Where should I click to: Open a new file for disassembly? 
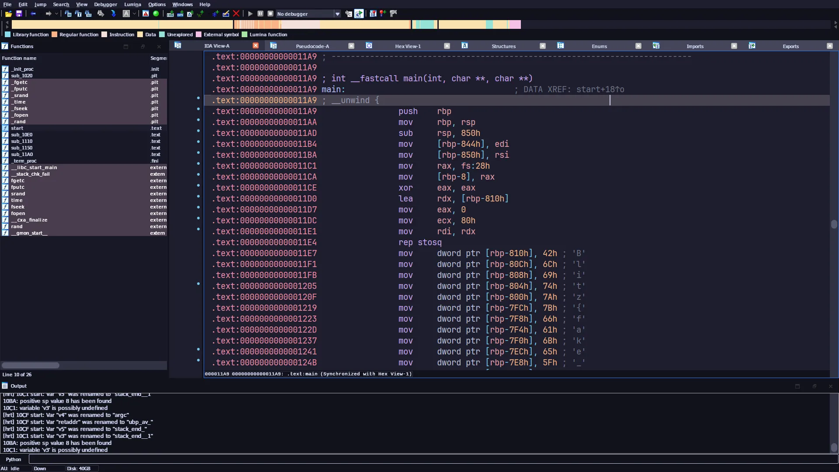[x=9, y=14]
